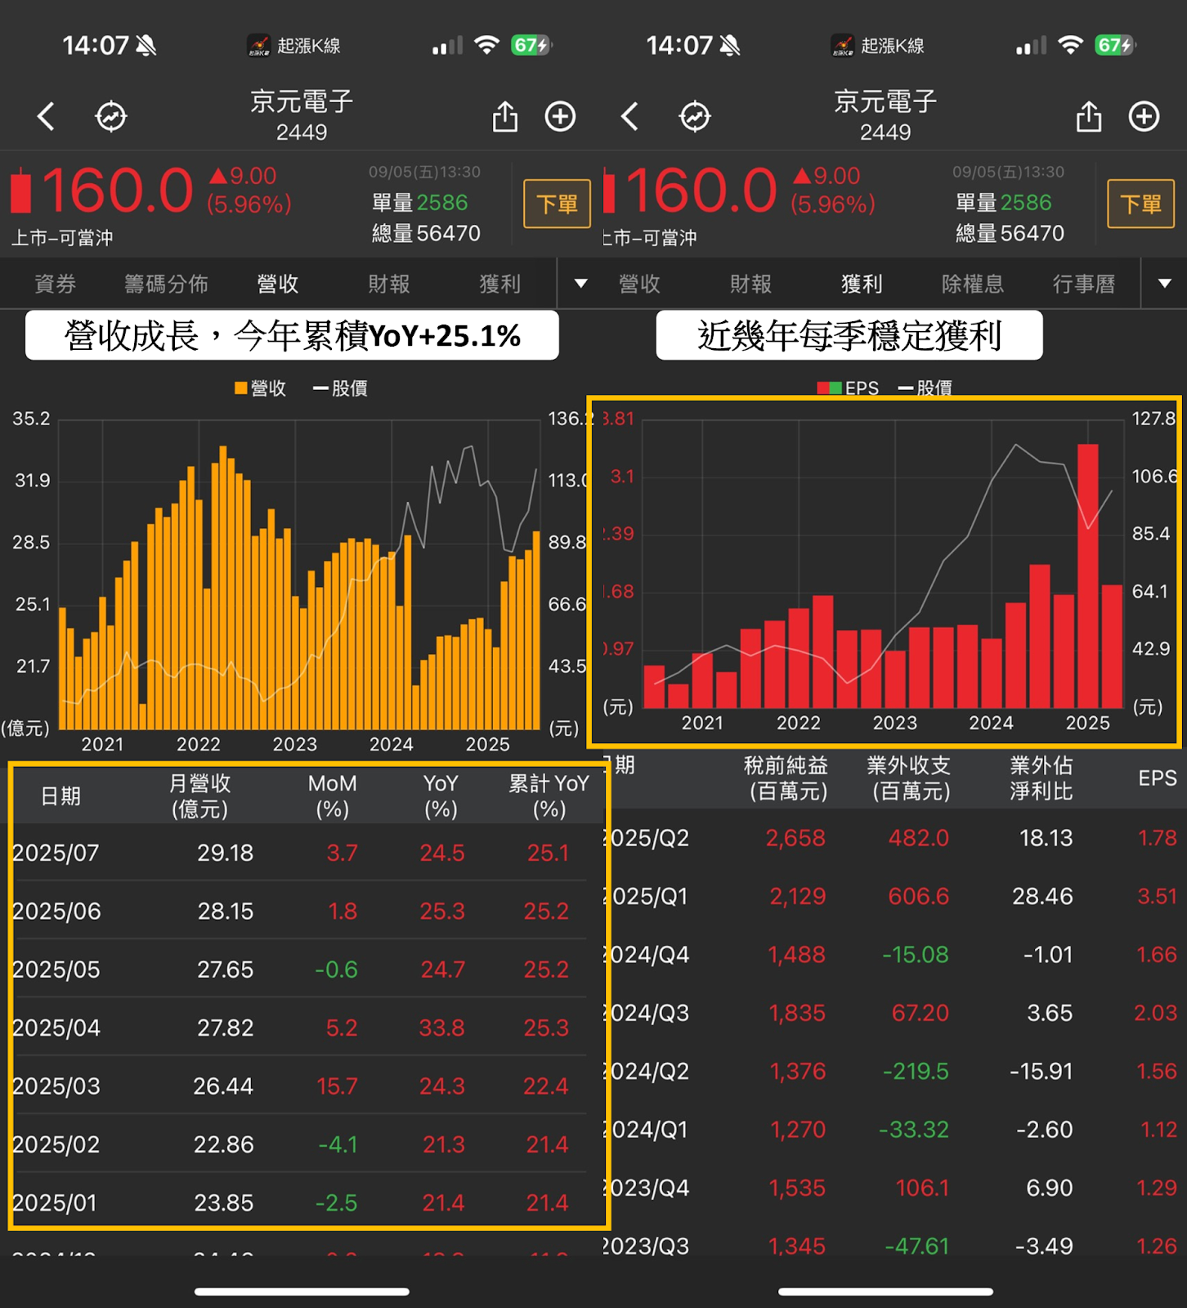Tap the back arrow on right screen
1187x1308 pixels.
630,117
